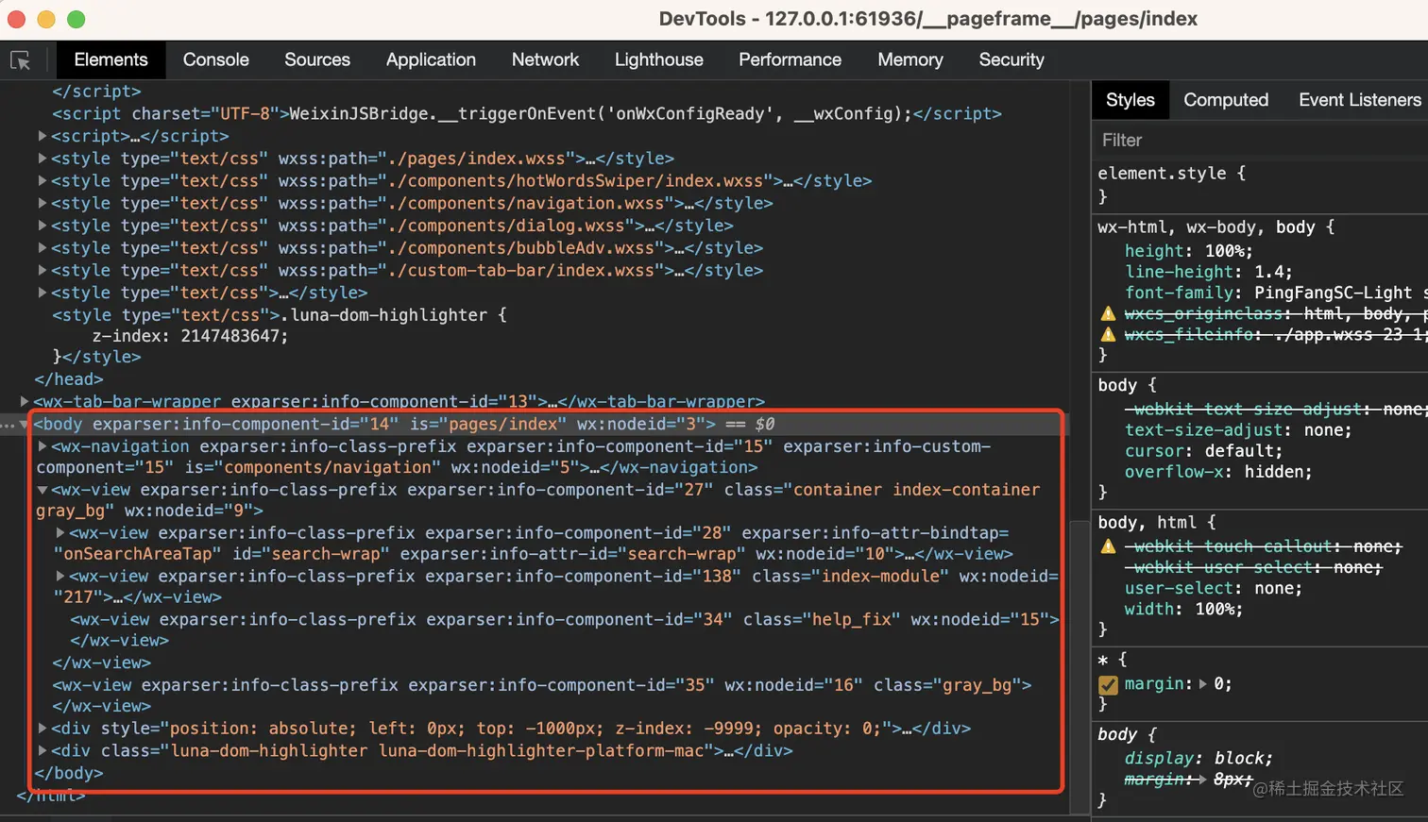Open the Console tab
This screenshot has height=822, width=1428.
[216, 60]
